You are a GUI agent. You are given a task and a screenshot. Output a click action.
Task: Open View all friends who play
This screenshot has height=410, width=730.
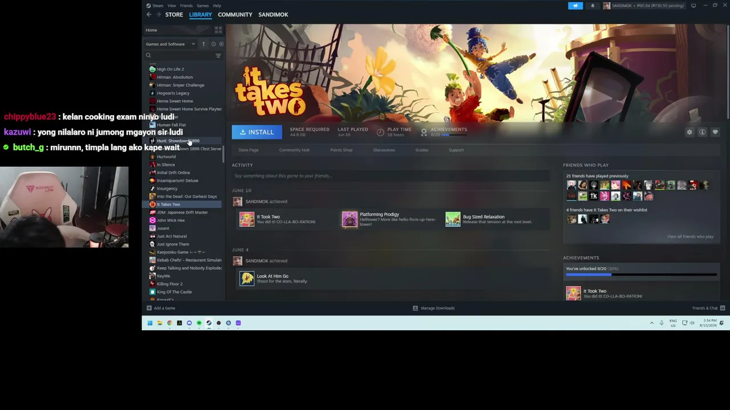pos(690,237)
